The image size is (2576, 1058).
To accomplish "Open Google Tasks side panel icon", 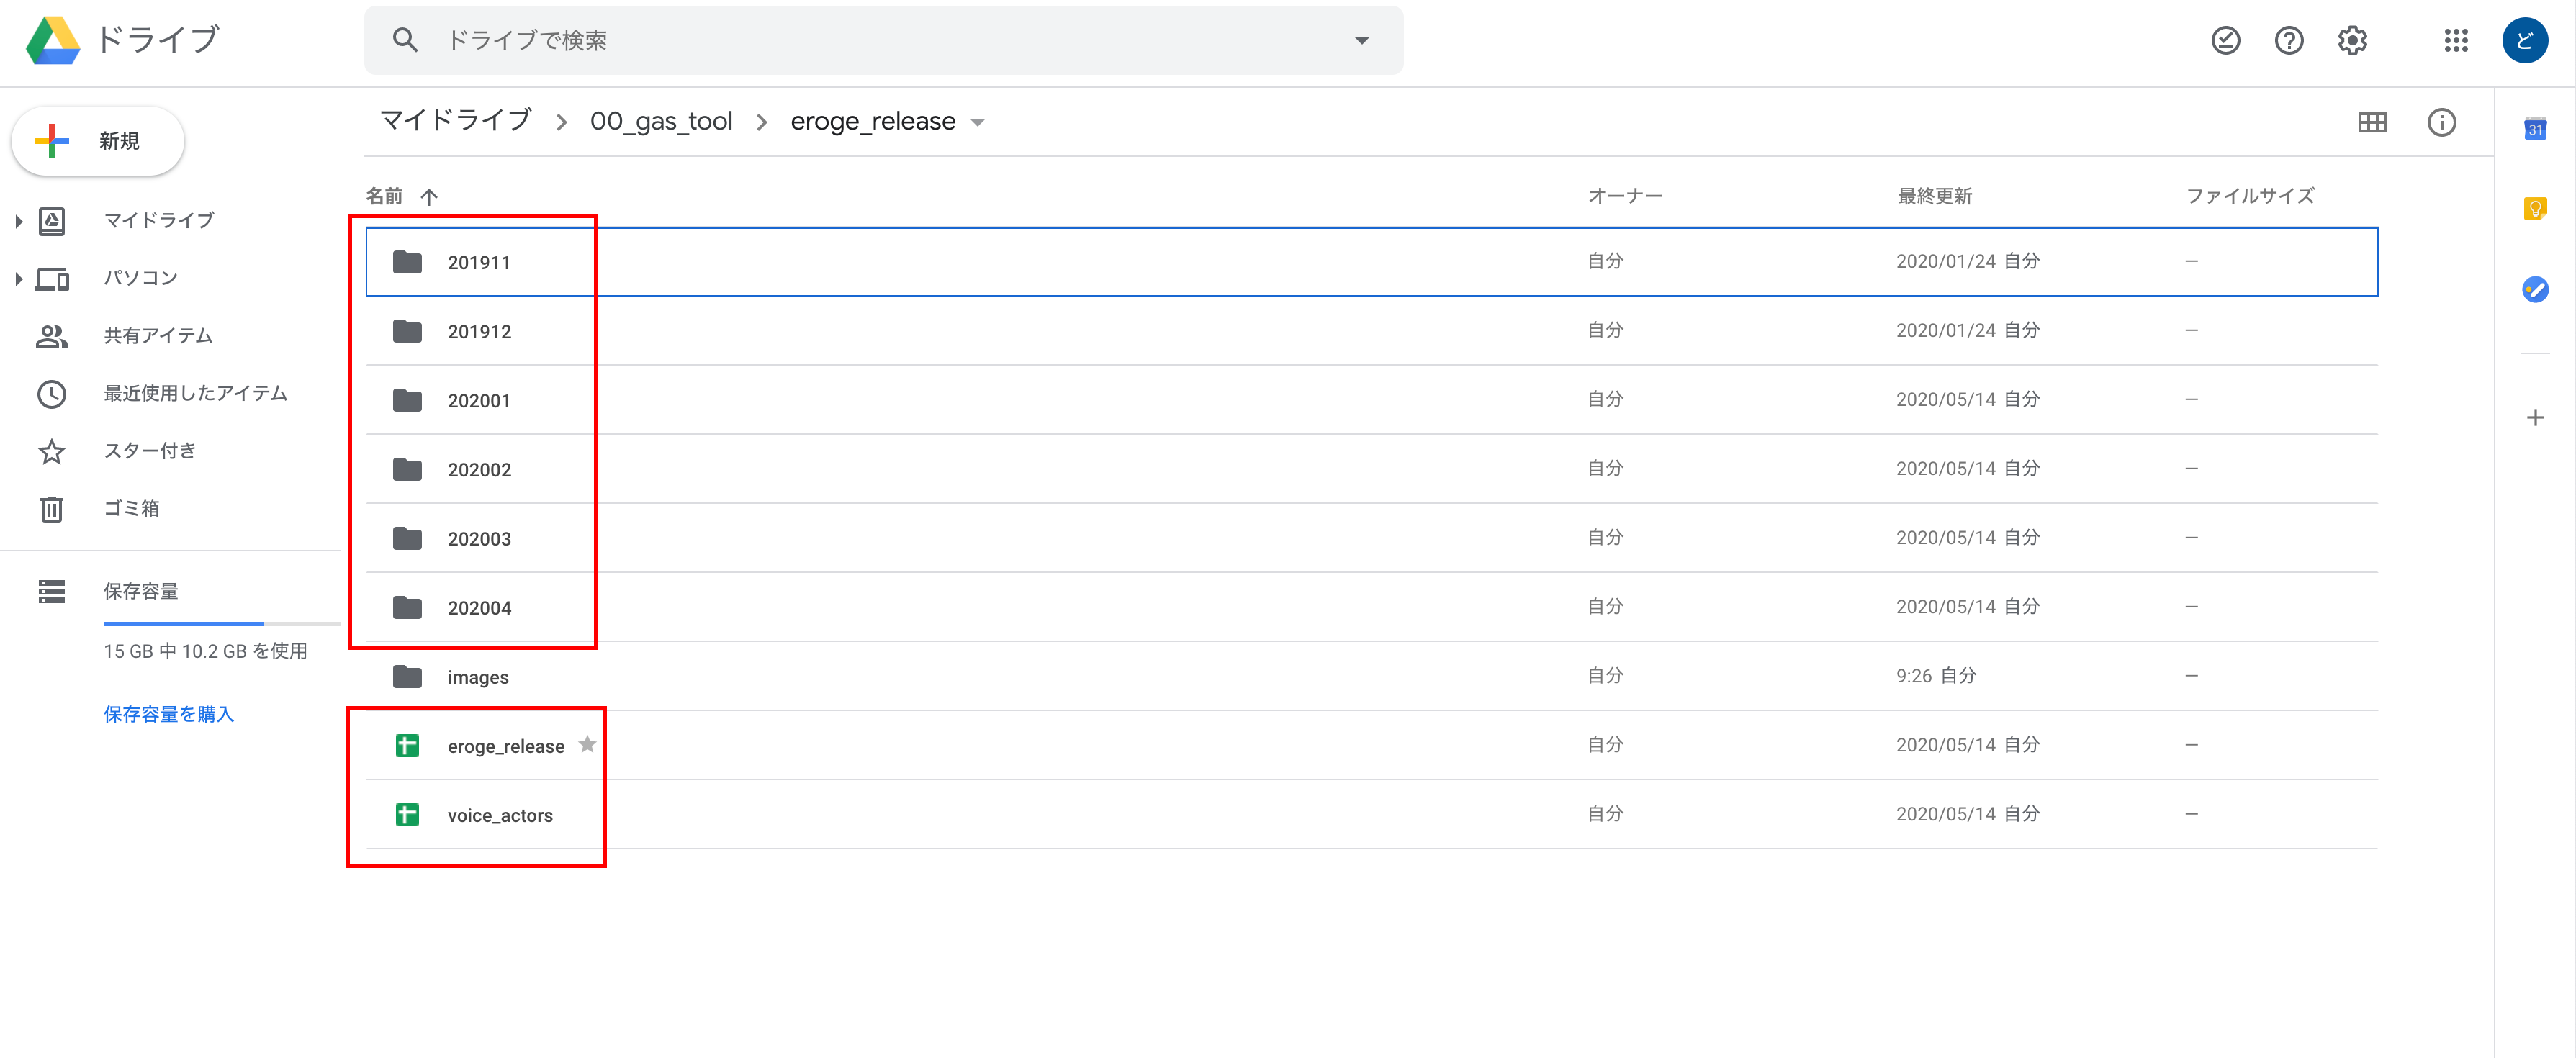I will pos(2535,290).
